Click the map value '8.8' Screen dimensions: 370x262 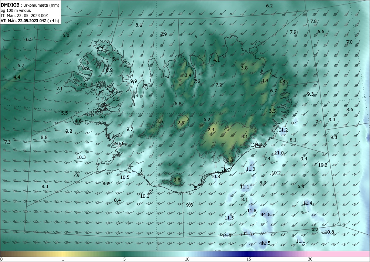(x=44, y=137)
